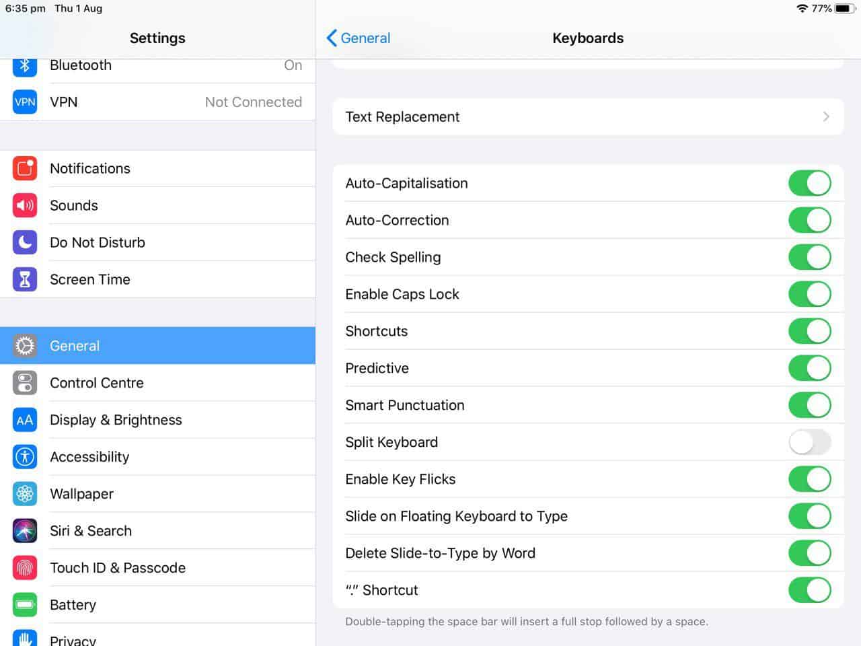This screenshot has height=646, width=861.
Task: Open Notifications via its red bell icon
Action: tap(25, 168)
